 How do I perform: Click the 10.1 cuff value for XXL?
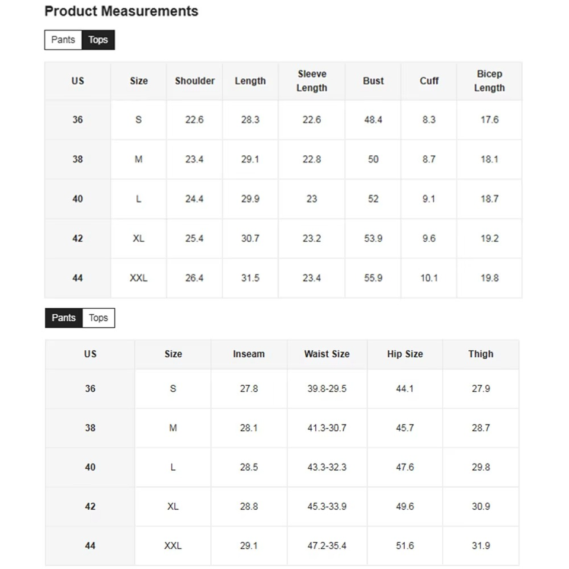pos(429,278)
